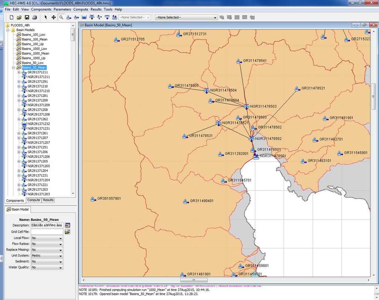The height and width of the screenshot is (300, 379).
Task: Switch to the Compute tab
Action: pos(34,200)
